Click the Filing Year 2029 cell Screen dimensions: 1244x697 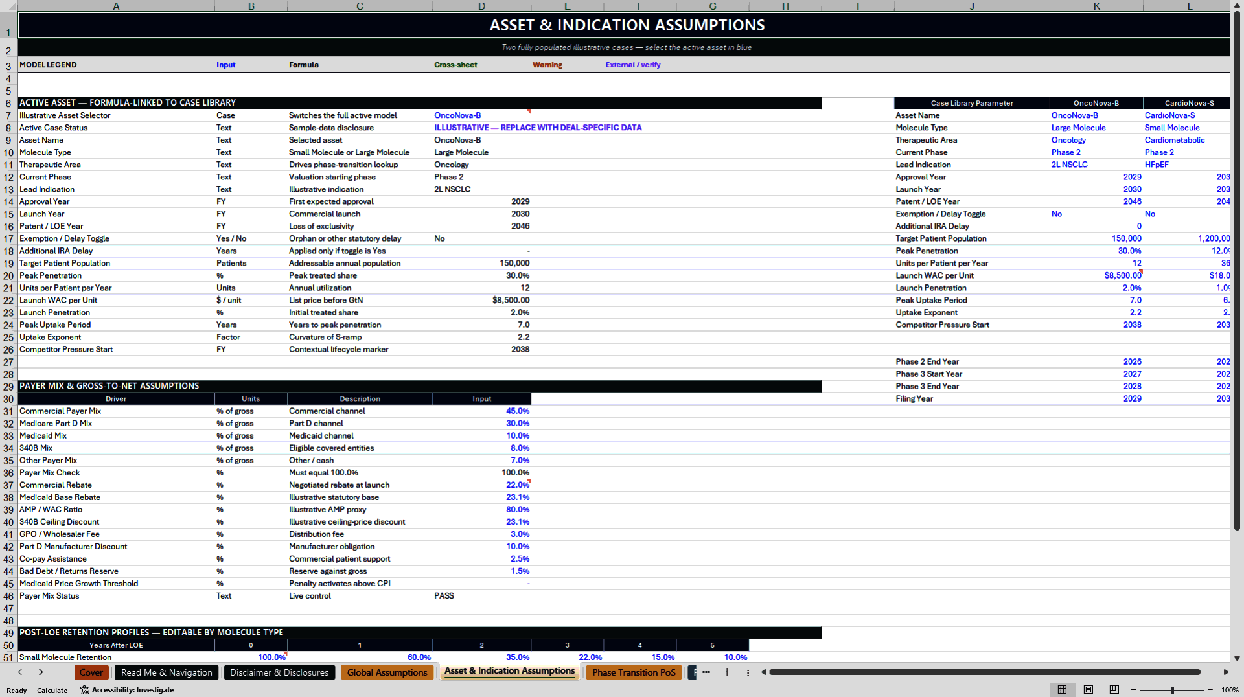click(x=1096, y=398)
